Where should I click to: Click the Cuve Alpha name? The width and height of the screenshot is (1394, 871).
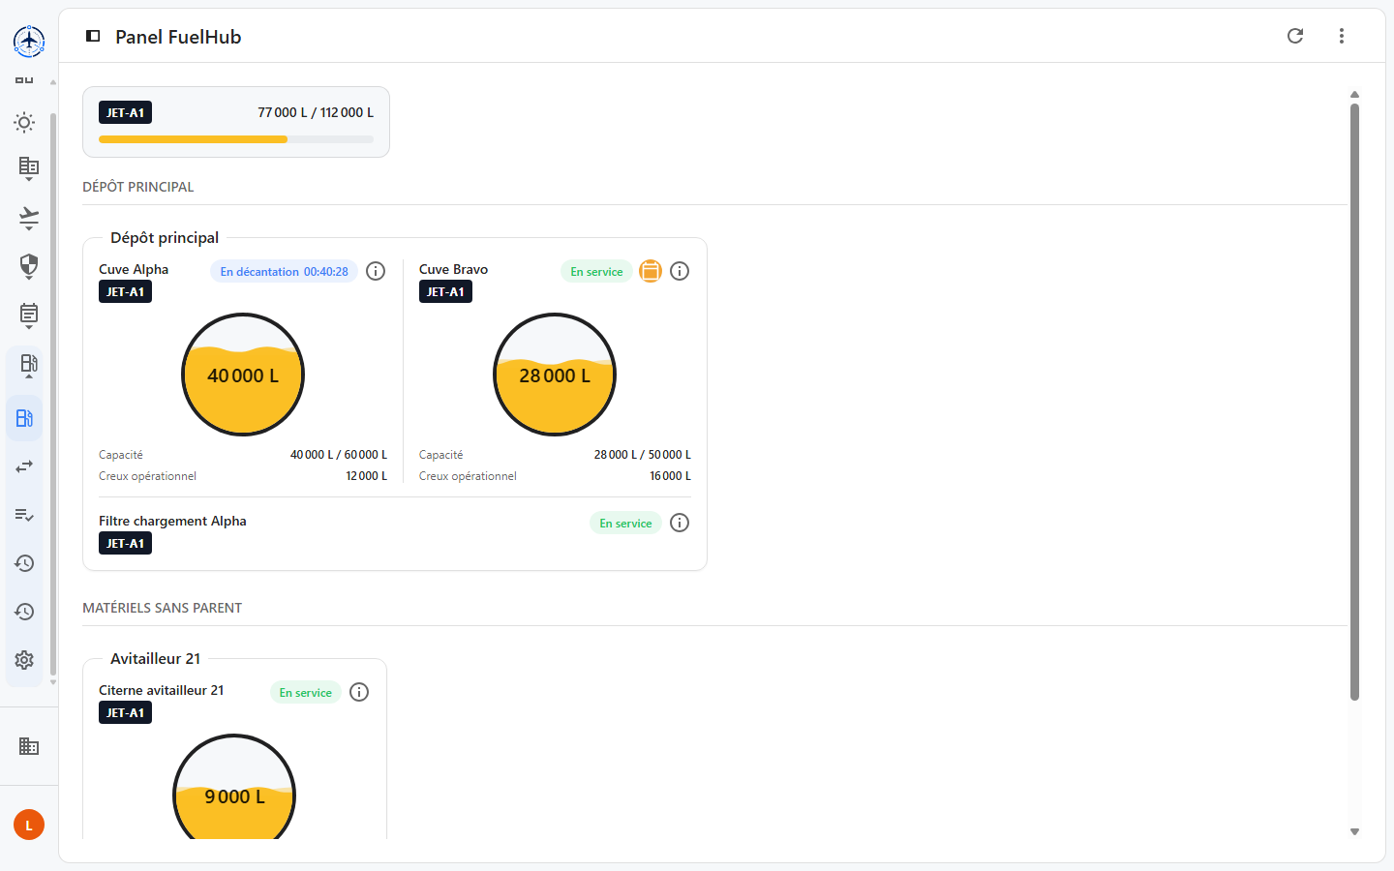134,269
